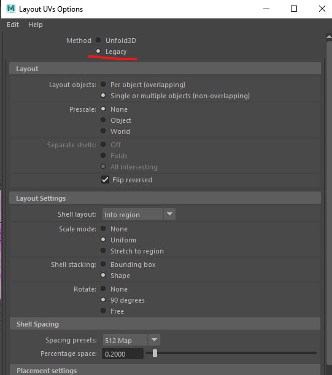Select the Legacy method radio button
Image resolution: width=332 pixels, height=375 pixels.
click(x=98, y=51)
